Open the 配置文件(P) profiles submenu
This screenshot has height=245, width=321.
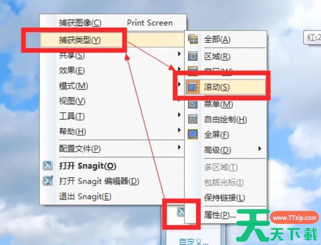tap(113, 149)
